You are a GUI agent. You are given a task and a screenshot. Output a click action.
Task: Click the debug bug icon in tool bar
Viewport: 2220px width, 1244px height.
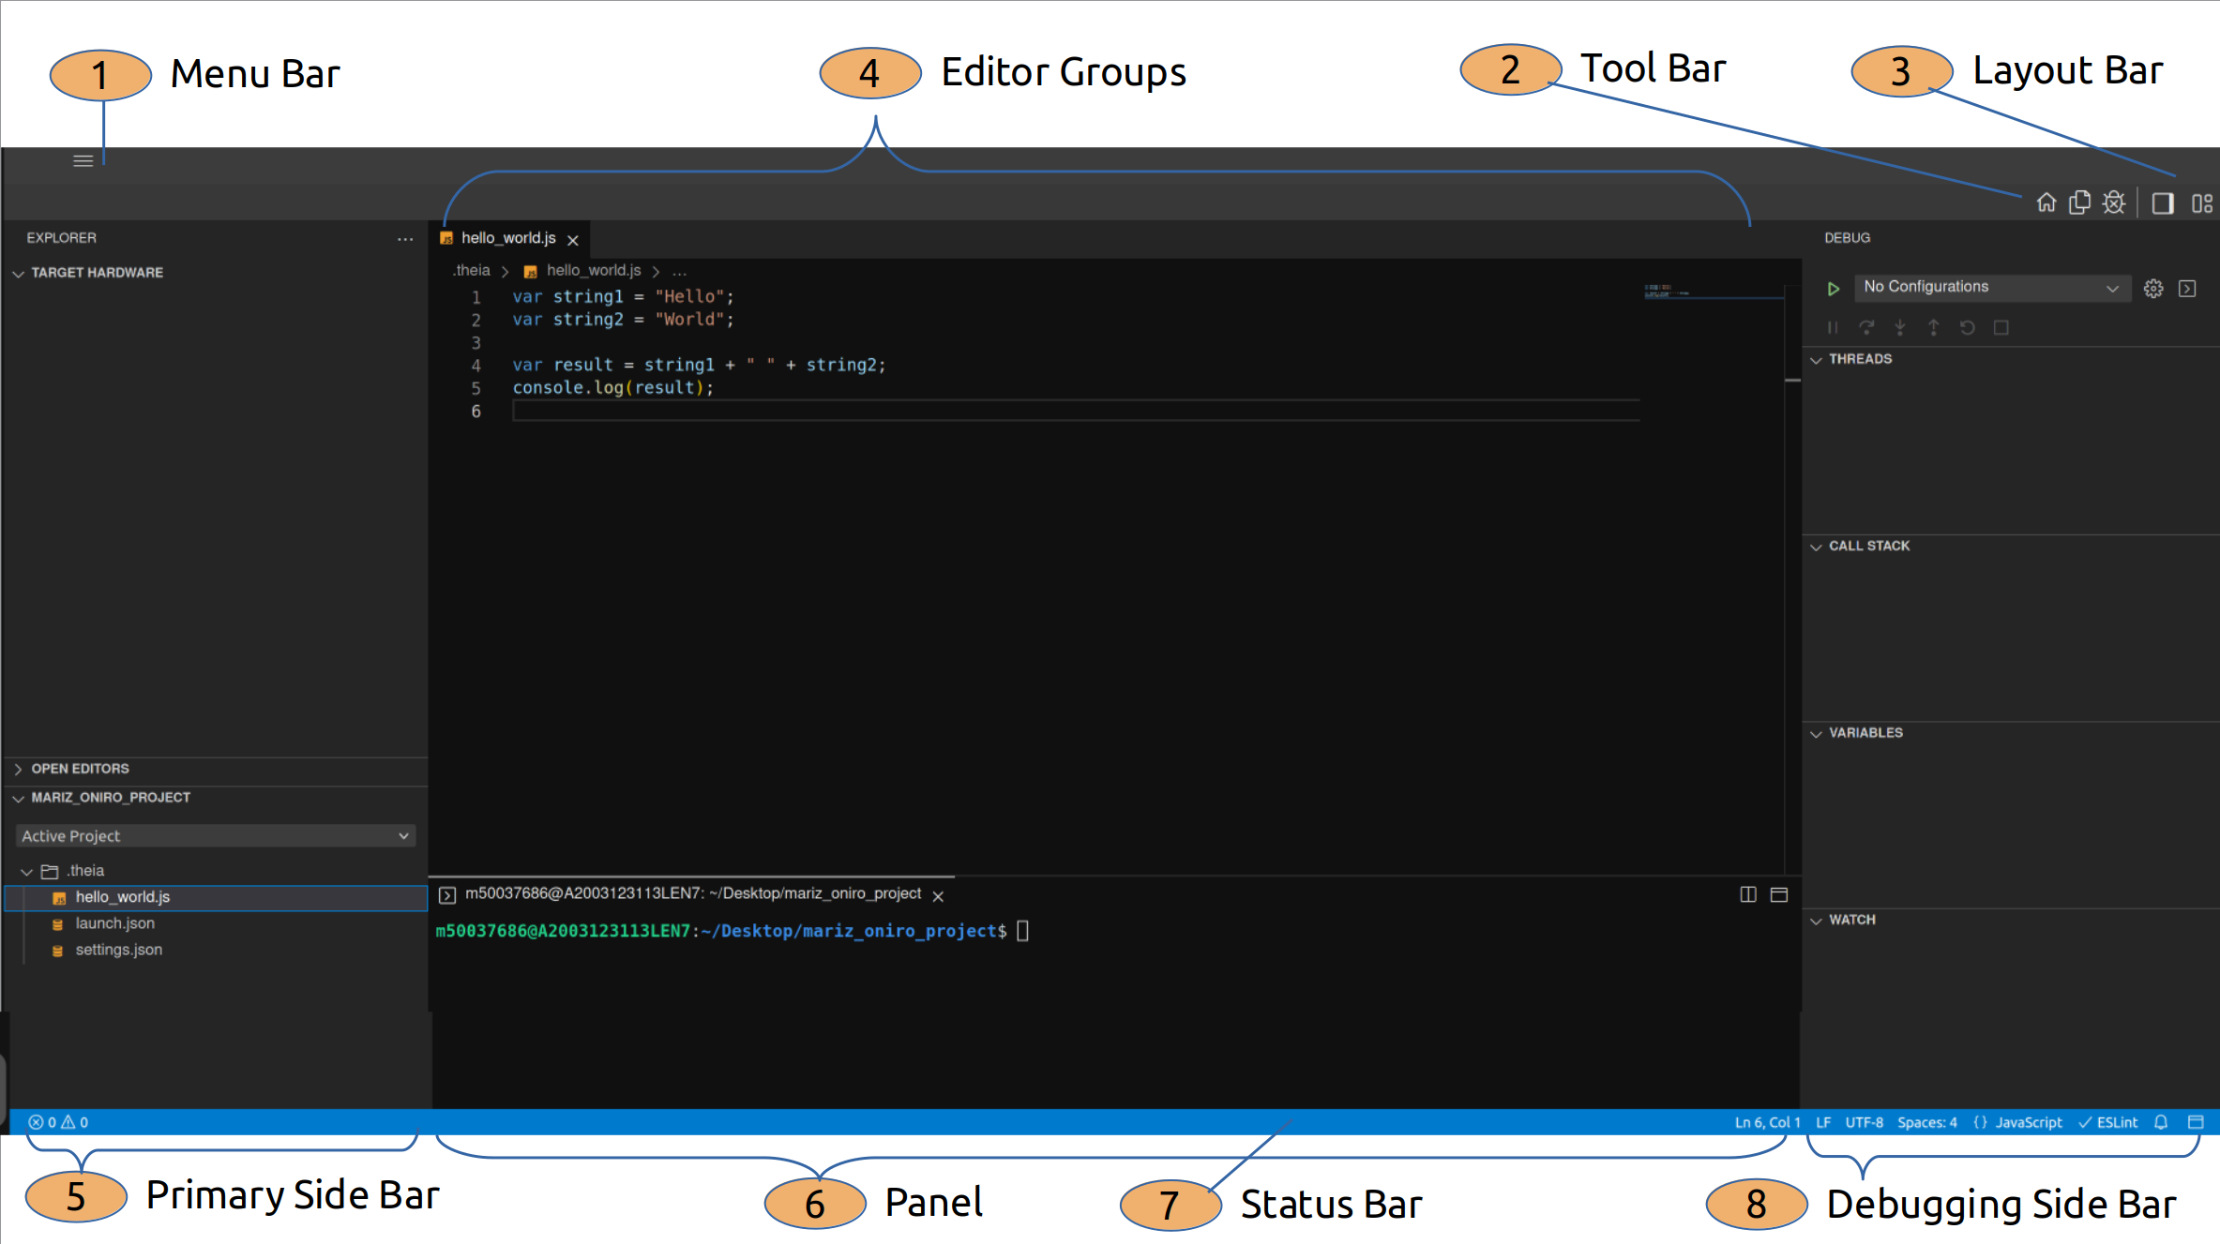coord(2113,202)
